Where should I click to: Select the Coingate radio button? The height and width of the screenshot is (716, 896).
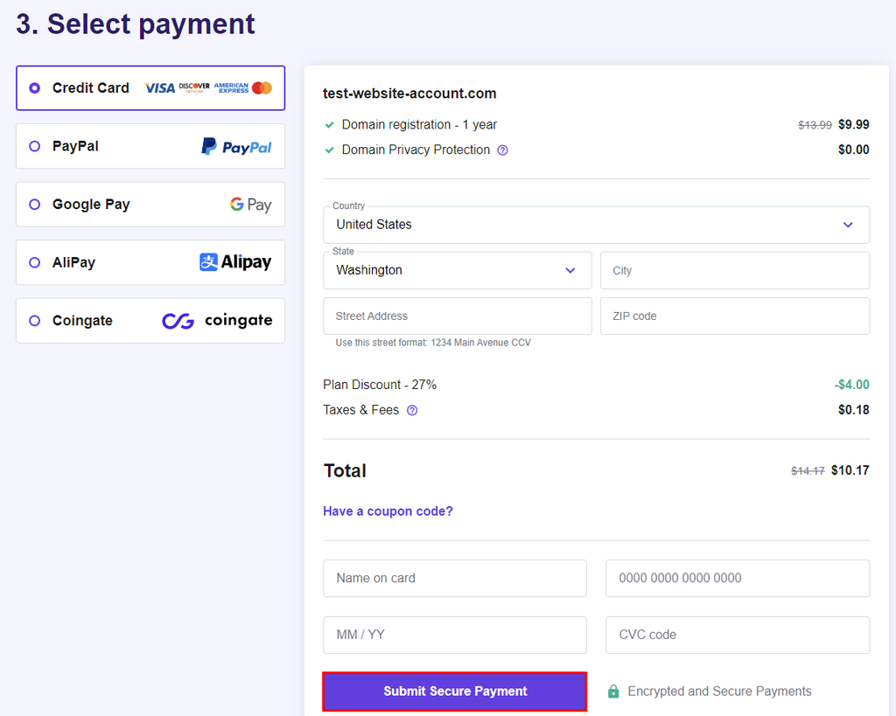click(35, 321)
